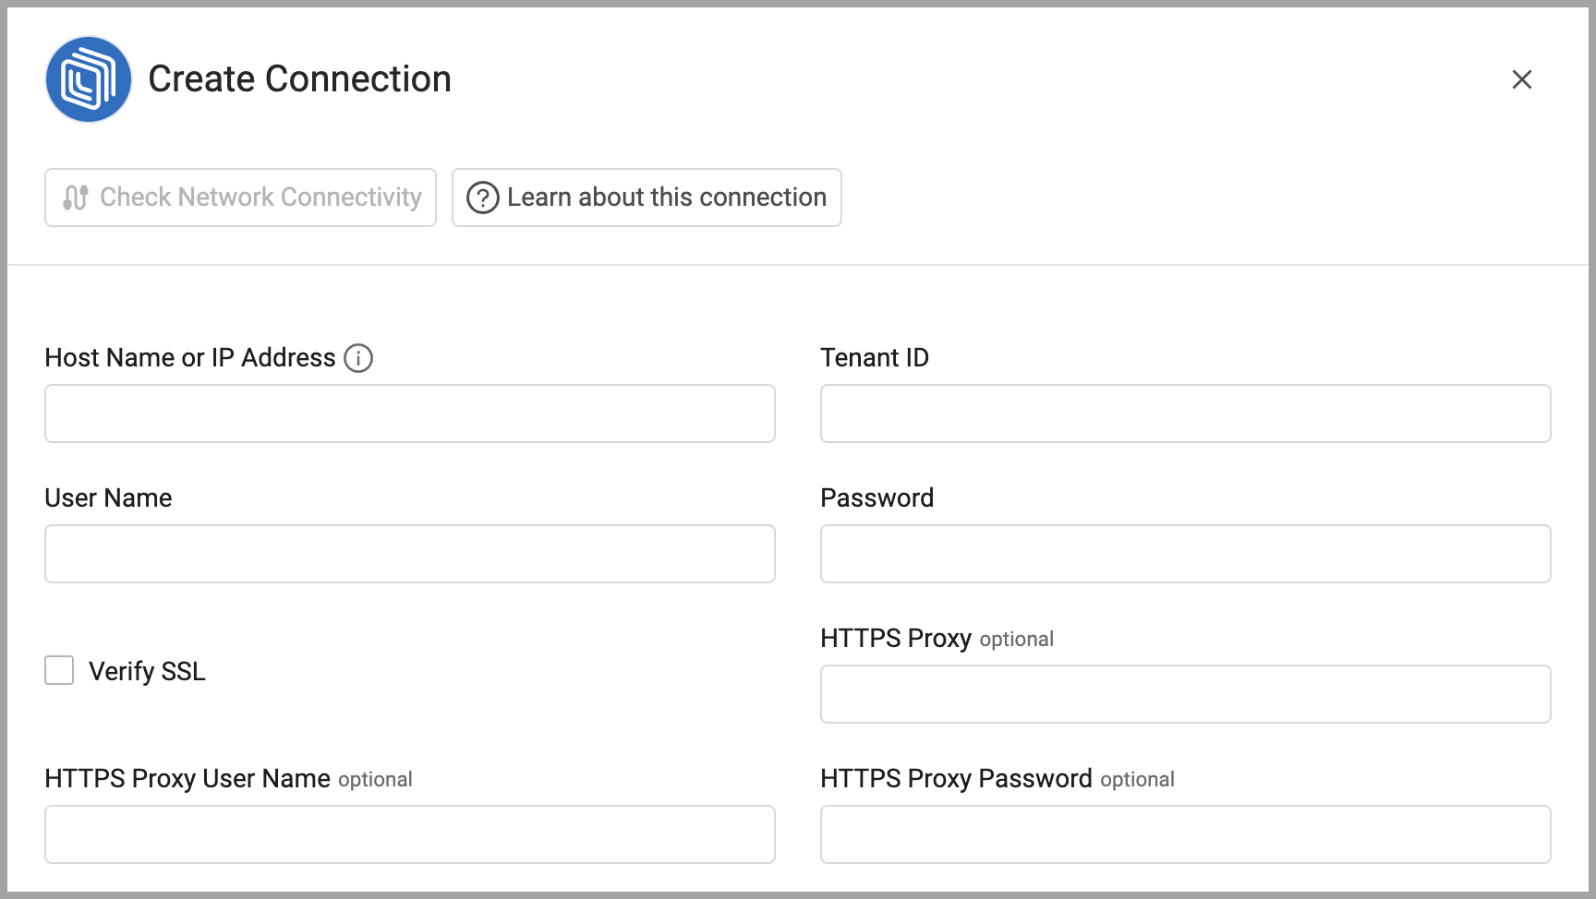This screenshot has width=1596, height=899.
Task: Click the Password input field
Action: pyautogui.click(x=1185, y=554)
